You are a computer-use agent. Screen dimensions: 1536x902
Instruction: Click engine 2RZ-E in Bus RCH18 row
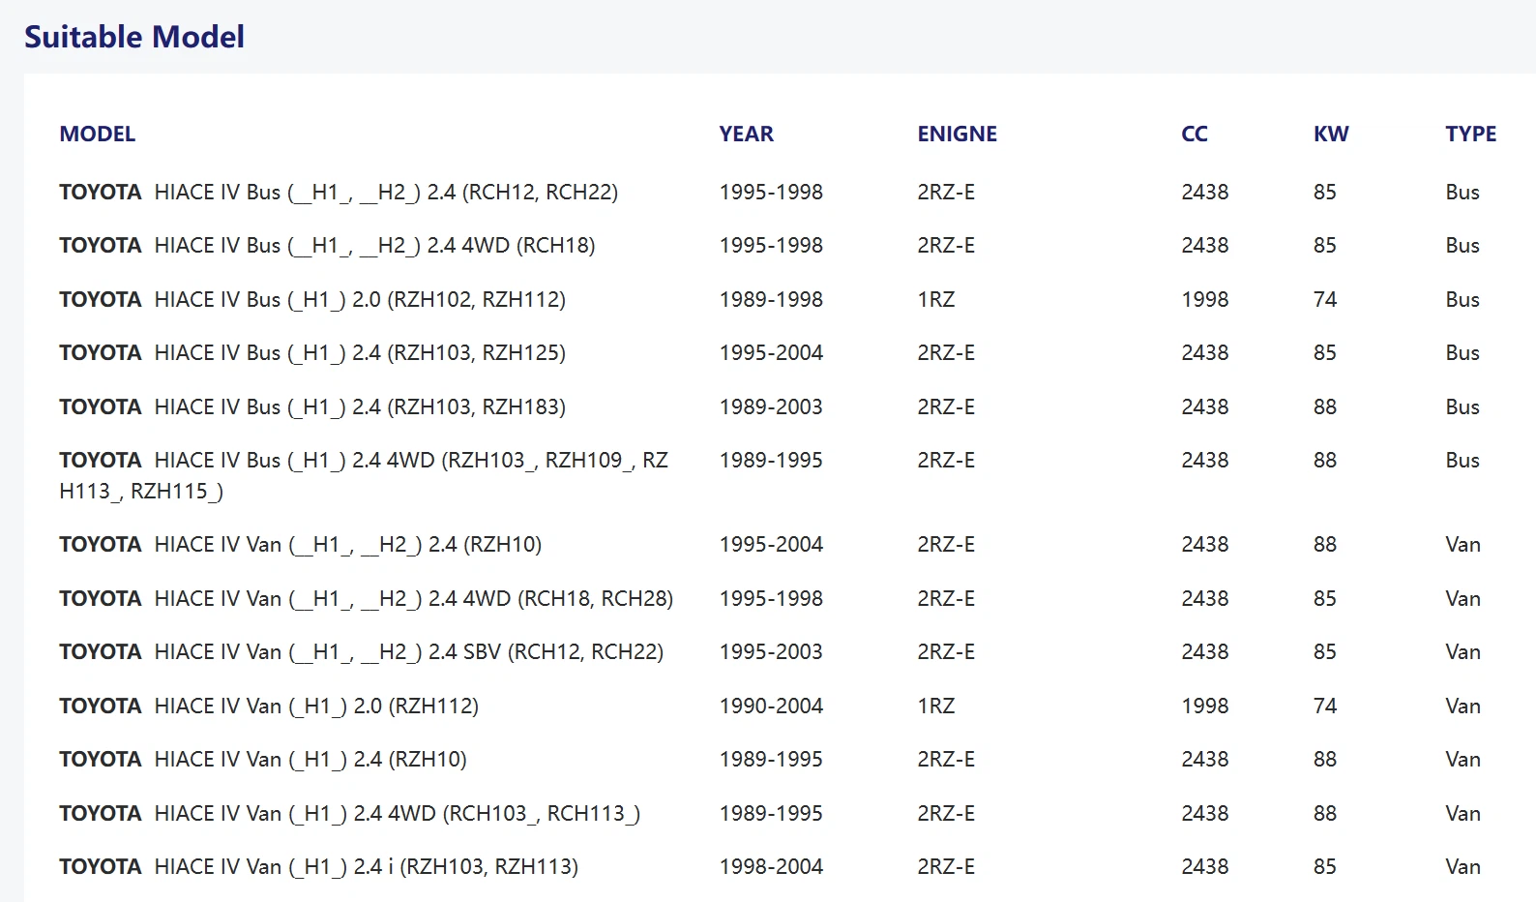(946, 245)
